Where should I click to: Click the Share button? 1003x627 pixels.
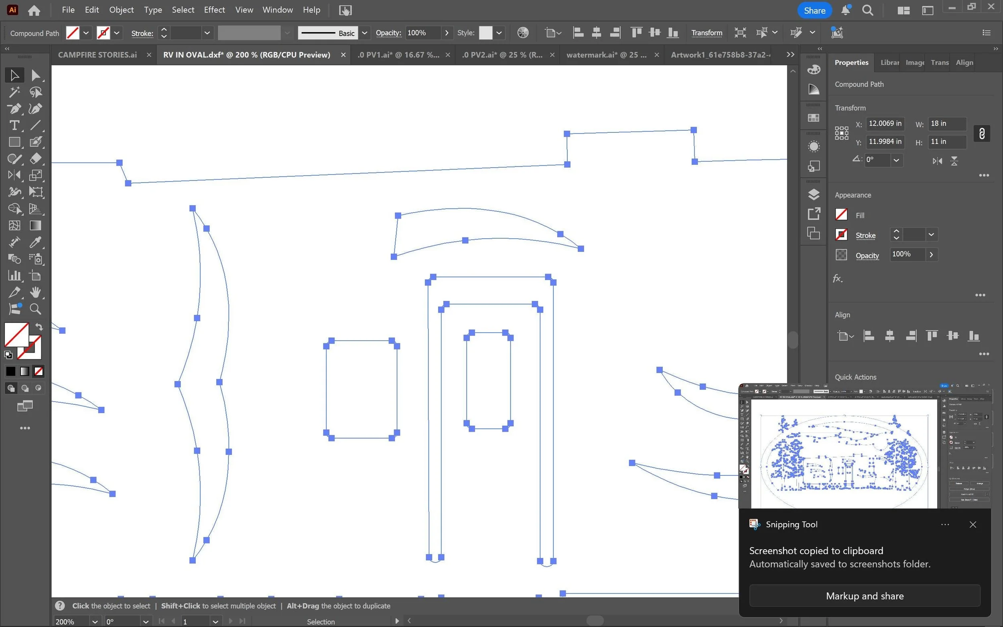coord(814,10)
